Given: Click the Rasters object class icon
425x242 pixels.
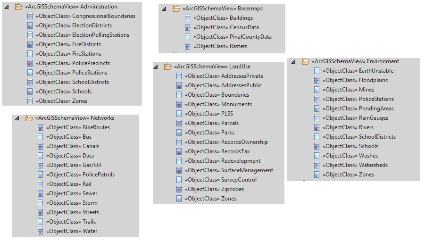Looking at the screenshot, I should pyautogui.click(x=188, y=46).
